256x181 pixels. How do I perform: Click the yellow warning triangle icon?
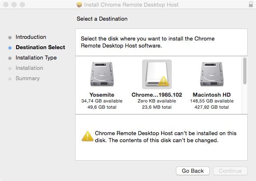[87, 136]
